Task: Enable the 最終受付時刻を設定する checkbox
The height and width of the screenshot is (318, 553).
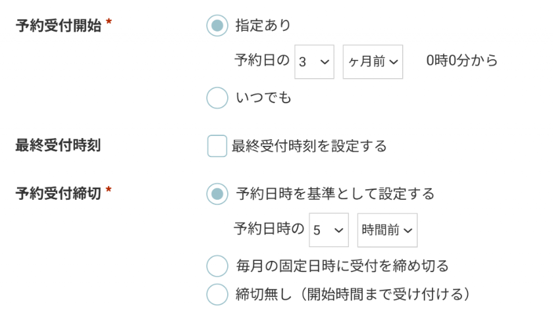Action: pos(217,146)
